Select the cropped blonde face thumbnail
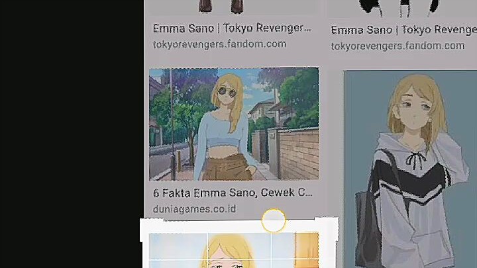 pyautogui.click(x=234, y=250)
